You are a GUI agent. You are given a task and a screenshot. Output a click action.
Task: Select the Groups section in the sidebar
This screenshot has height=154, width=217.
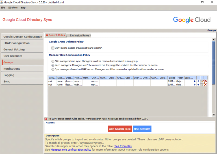(x=22, y=62)
